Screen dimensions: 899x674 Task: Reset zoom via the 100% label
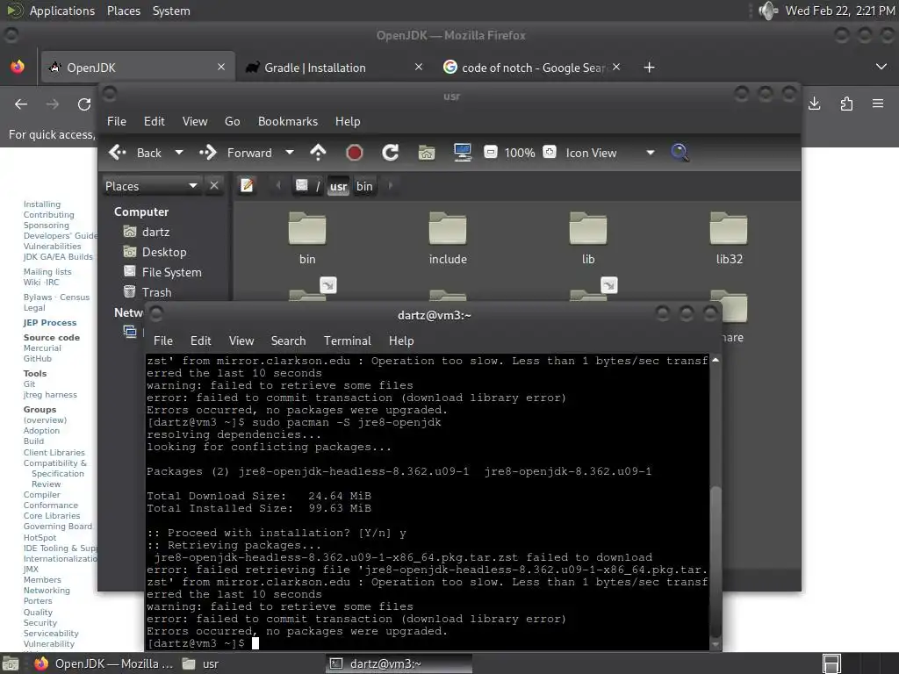(520, 153)
